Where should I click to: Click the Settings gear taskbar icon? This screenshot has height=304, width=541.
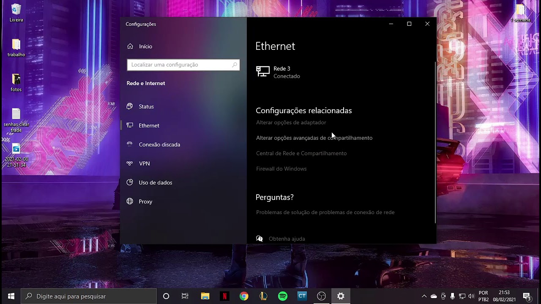click(341, 296)
